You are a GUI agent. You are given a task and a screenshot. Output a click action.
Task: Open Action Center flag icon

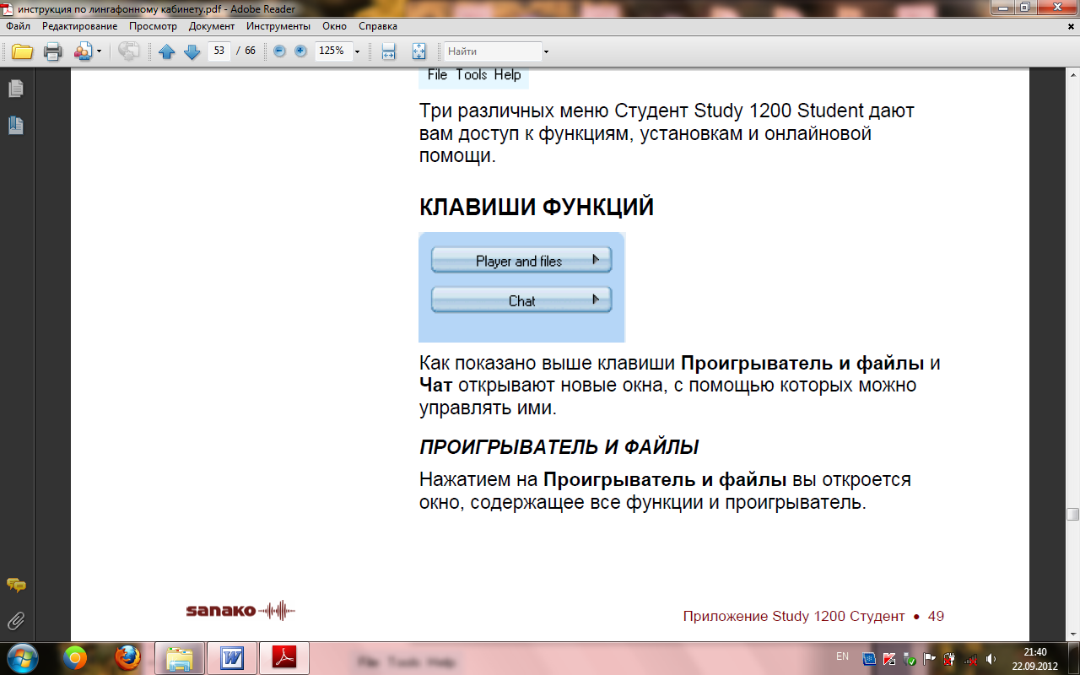point(929,659)
